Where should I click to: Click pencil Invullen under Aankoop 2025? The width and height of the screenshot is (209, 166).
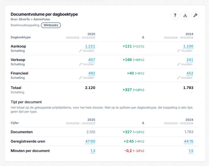pyautogui.click(x=86, y=51)
